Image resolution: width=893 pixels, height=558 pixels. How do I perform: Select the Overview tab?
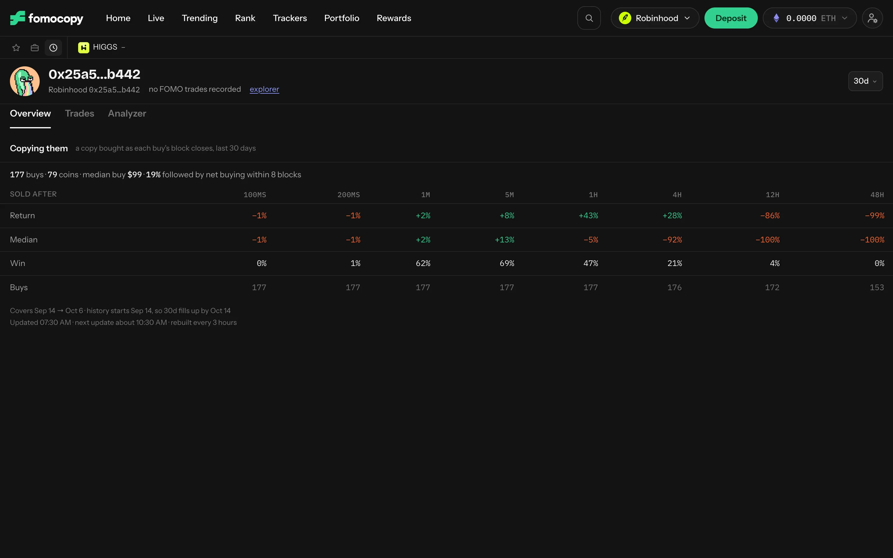(30, 114)
